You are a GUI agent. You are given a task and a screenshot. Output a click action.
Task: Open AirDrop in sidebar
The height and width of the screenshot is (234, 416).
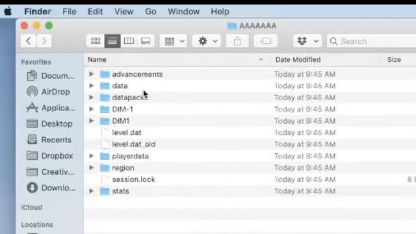click(48, 92)
